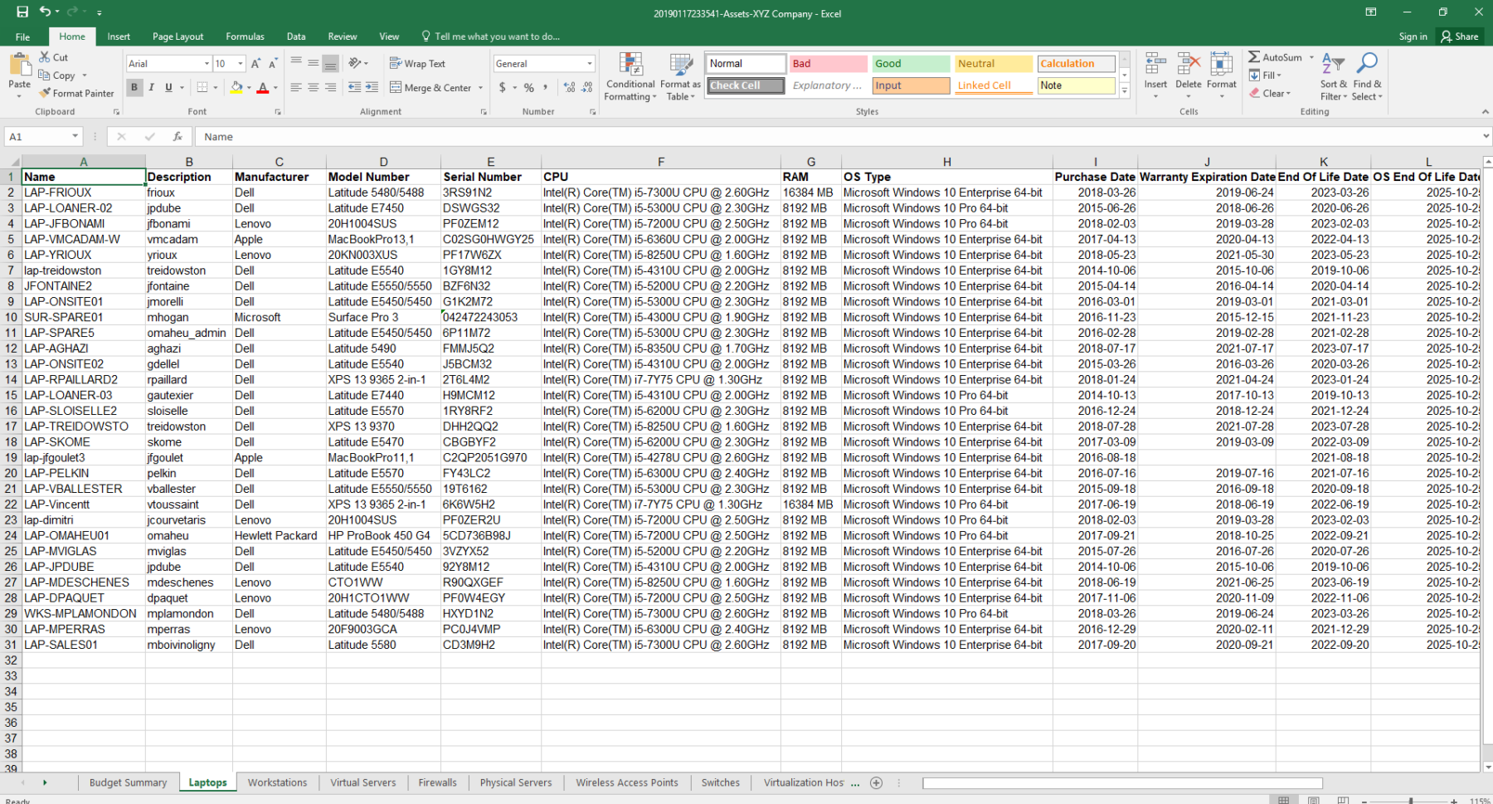This screenshot has width=1493, height=804.
Task: Switch to the Workstations sheet tab
Action: coord(277,782)
